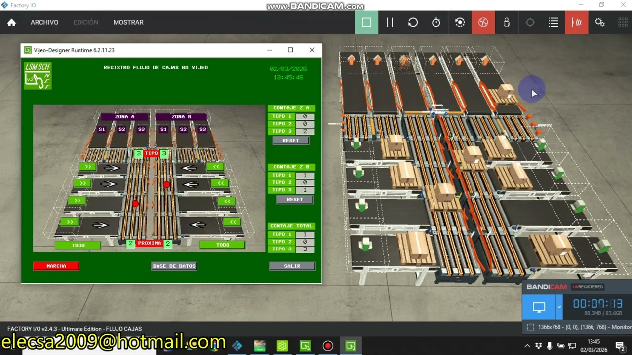Screen dimensions: 632x355
Task: Click TIPO 3 value in CONTAJE Z A
Action: pyautogui.click(x=305, y=132)
